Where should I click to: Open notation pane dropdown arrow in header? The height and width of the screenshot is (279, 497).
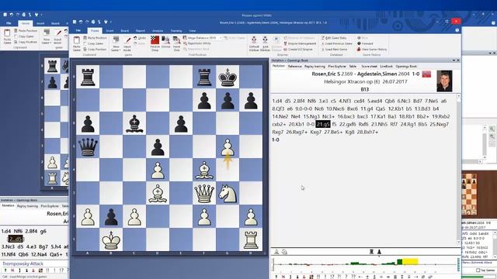[454, 60]
